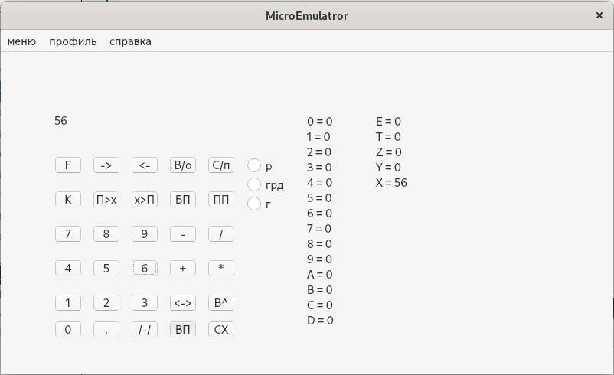Click the -> step forward key
Viewport: 614px width, 375px height.
(106, 165)
